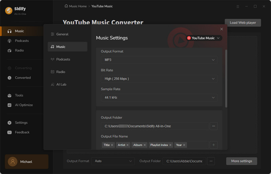Image resolution: width=271 pixels, height=174 pixels.
Task: Click the dialog's Output Folder path field
Action: pos(155,126)
